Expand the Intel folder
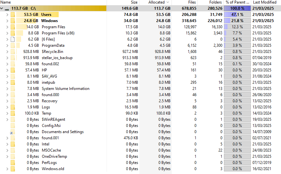This screenshot has height=174, width=281. click(7, 144)
